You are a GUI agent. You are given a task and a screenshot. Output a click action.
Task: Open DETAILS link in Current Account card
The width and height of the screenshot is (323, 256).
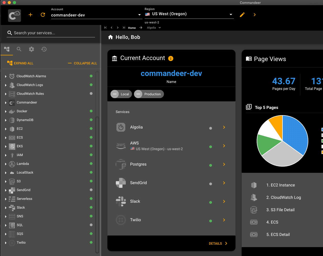[x=218, y=243]
